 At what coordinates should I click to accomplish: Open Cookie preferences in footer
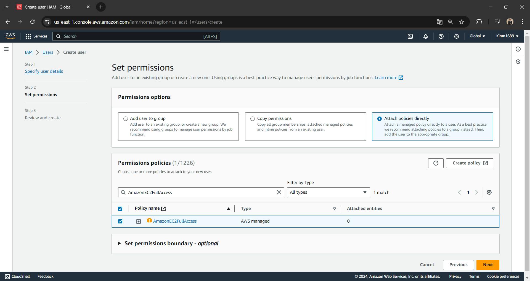point(503,276)
